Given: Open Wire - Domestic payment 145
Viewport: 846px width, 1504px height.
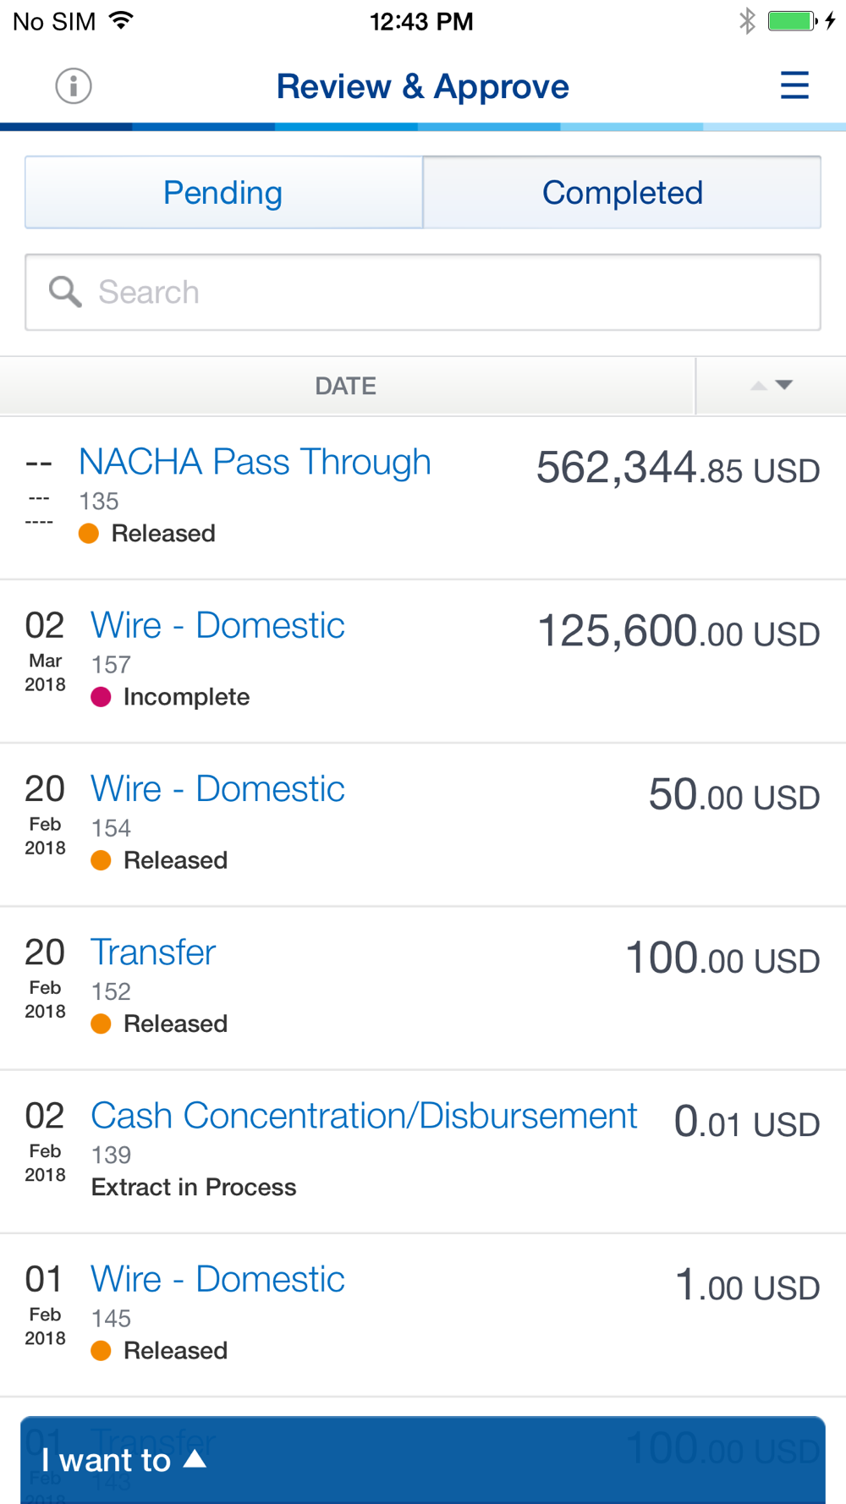Looking at the screenshot, I should tap(423, 1315).
